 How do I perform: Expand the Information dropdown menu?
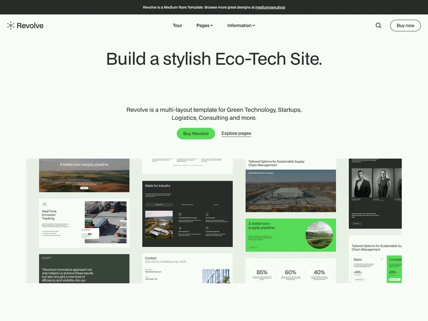coord(241,25)
